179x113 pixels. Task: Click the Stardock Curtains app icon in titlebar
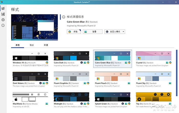pos(2,2)
